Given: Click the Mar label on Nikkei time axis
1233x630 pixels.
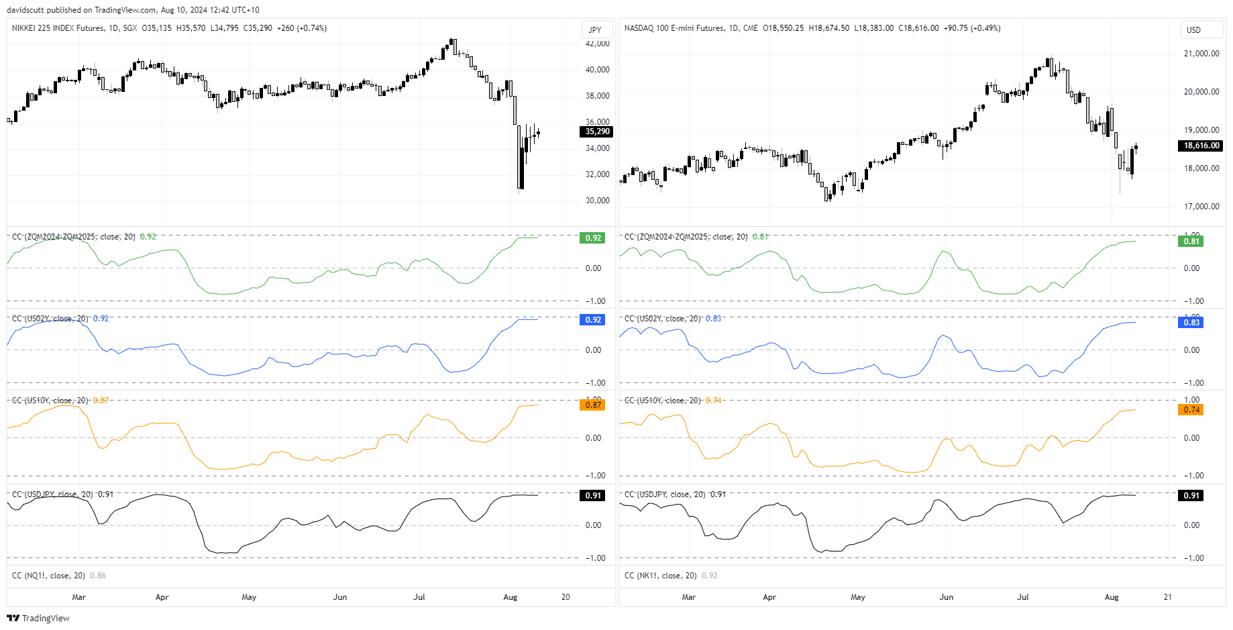Looking at the screenshot, I should click(x=78, y=597).
